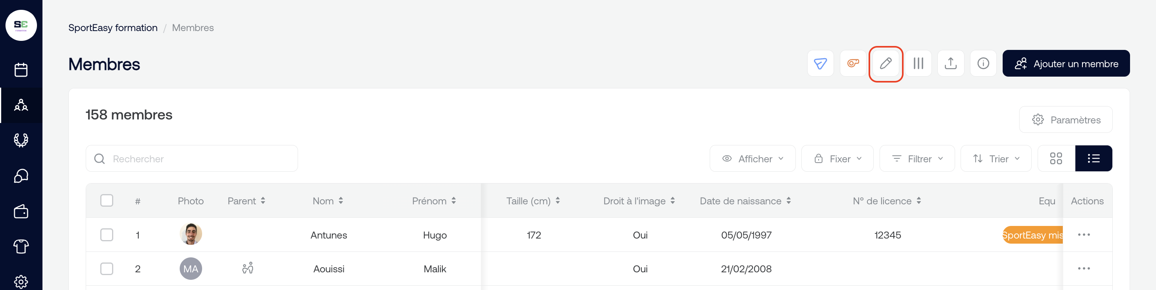Open the messaging chat bubbles icon

(x=21, y=176)
